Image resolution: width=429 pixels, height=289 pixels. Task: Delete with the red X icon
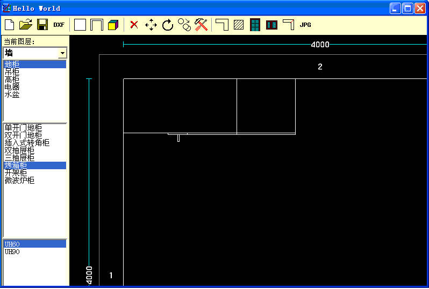pos(134,25)
